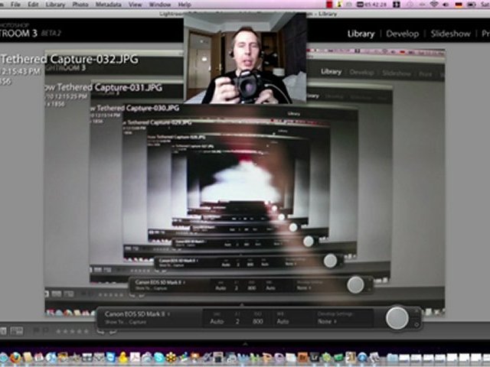The width and height of the screenshot is (490, 367).
Task: Close the tethered capture bar
Action: (x=417, y=312)
